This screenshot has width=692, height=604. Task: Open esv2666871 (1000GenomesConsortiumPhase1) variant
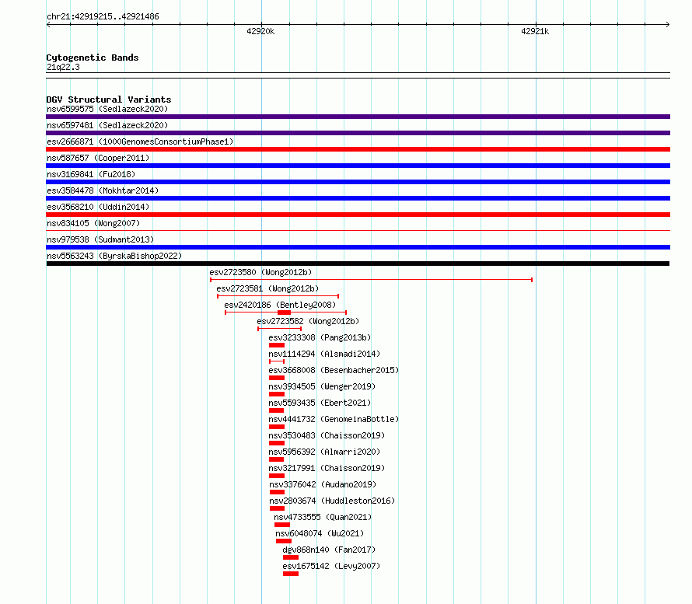(140, 141)
